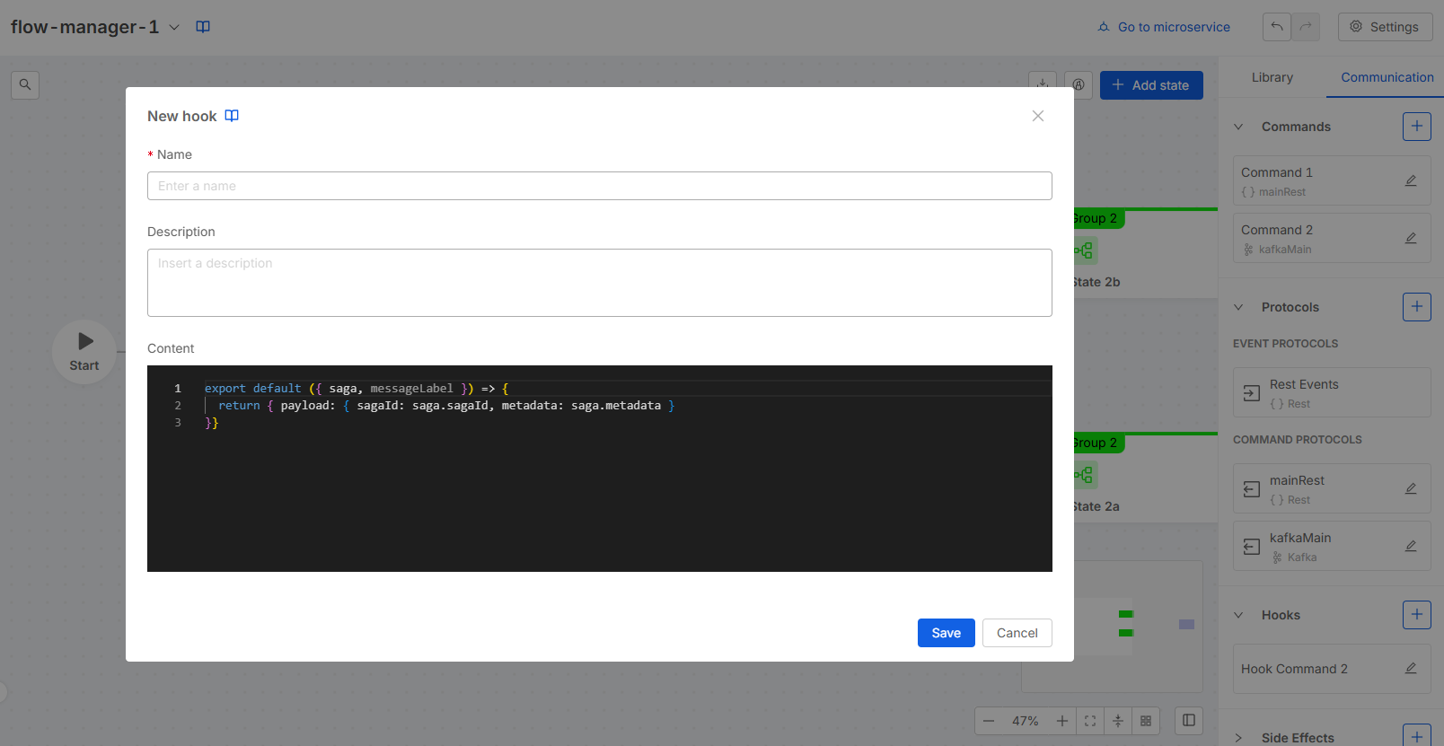Expand the Side Effects section
Viewport: 1444px width, 746px height.
(1238, 738)
